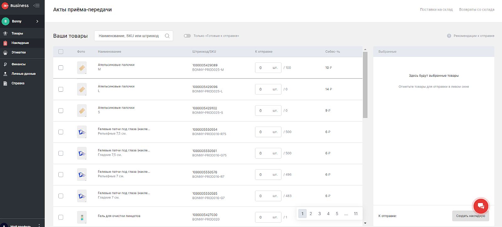The width and height of the screenshot is (502, 227).
Task: Open Рекомендации к отправке link
Action: (x=474, y=36)
